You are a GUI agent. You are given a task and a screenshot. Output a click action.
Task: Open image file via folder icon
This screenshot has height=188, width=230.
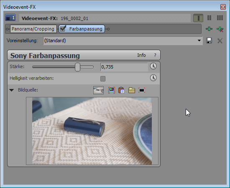(132, 90)
